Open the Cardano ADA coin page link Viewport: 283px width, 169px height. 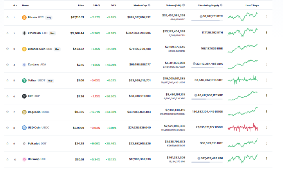coord(37,65)
